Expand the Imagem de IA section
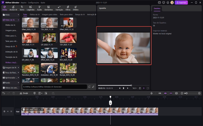This screenshot has height=126, width=203. [19, 68]
